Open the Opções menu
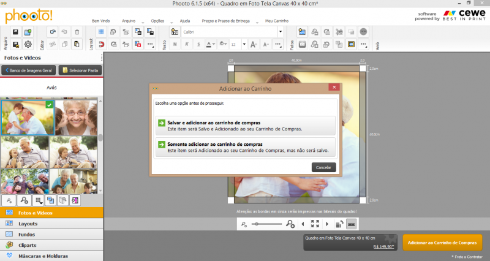Screen dimensions: 490x261 click(x=157, y=21)
